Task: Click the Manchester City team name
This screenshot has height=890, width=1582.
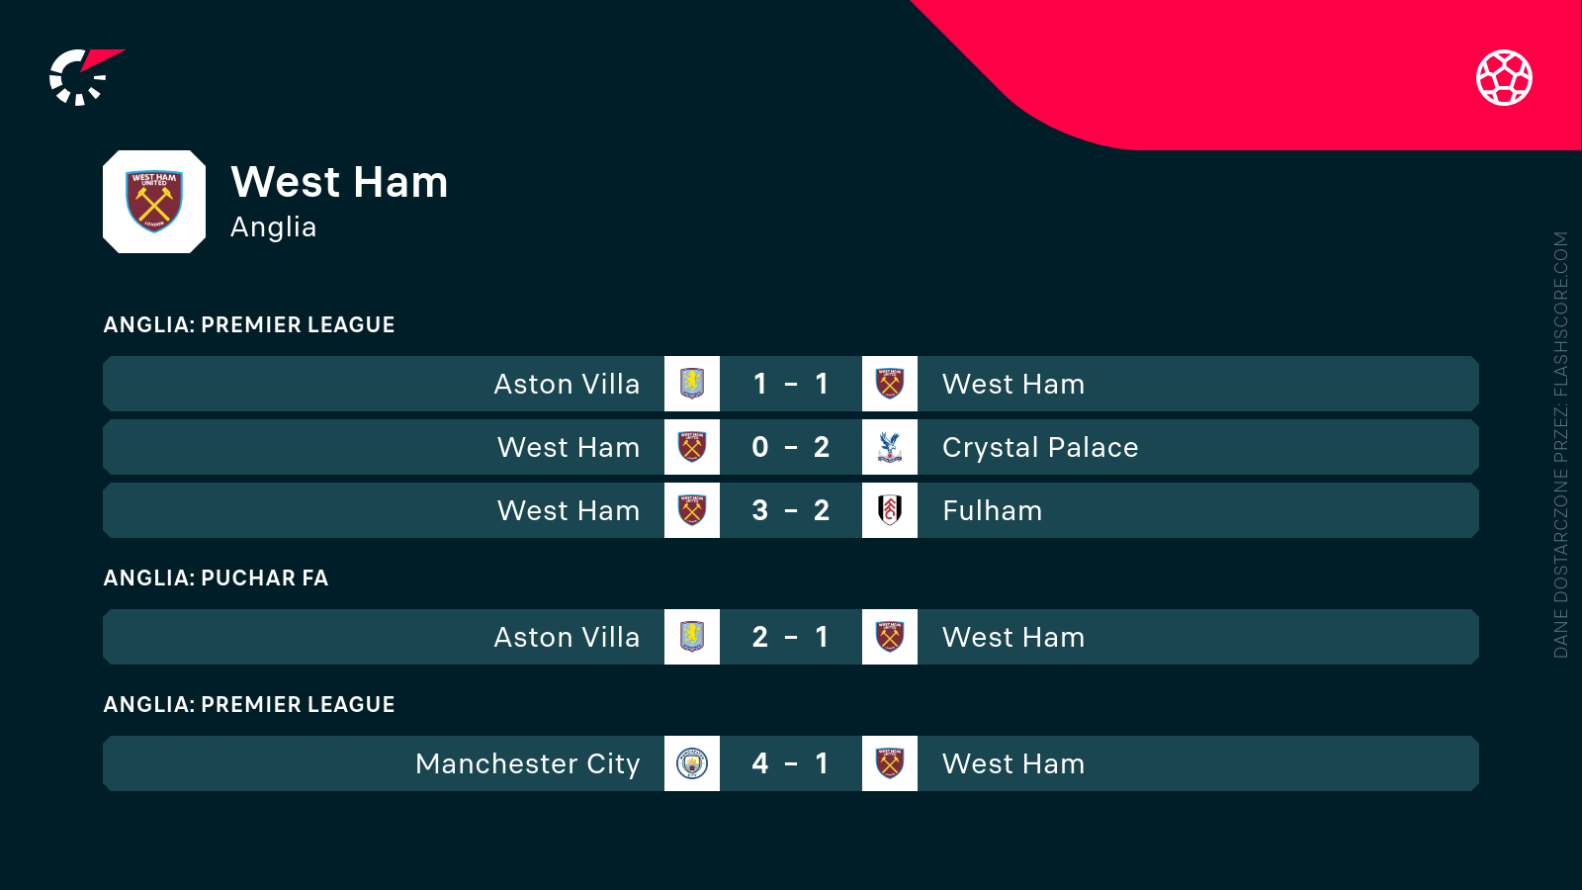Action: pyautogui.click(x=528, y=763)
